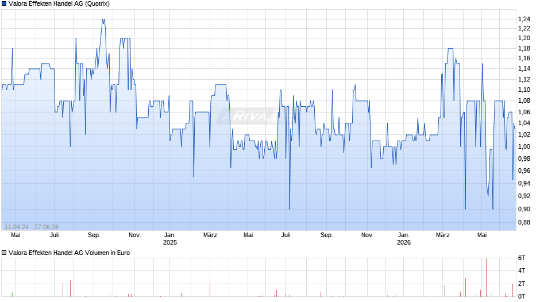Click the volume axis label 6T
The width and height of the screenshot is (540, 302).
coord(522,258)
